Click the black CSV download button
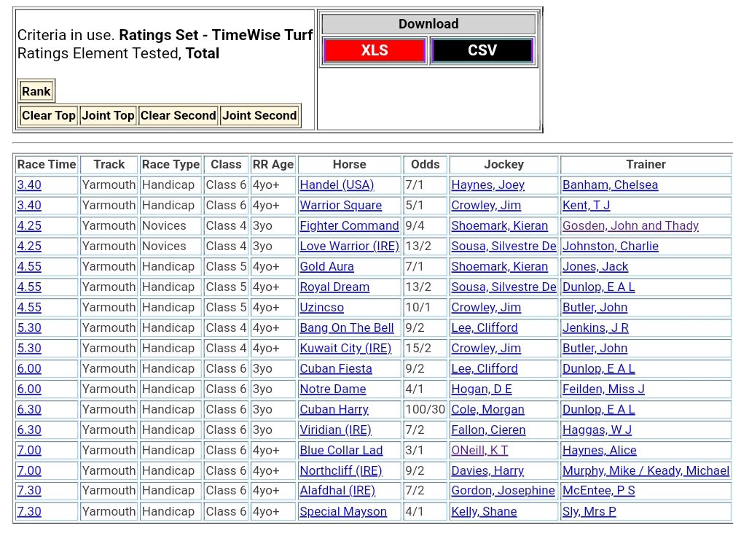 point(482,50)
